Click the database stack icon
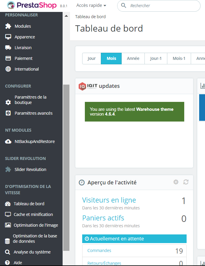The width and height of the screenshot is (205, 266). (x=7, y=241)
